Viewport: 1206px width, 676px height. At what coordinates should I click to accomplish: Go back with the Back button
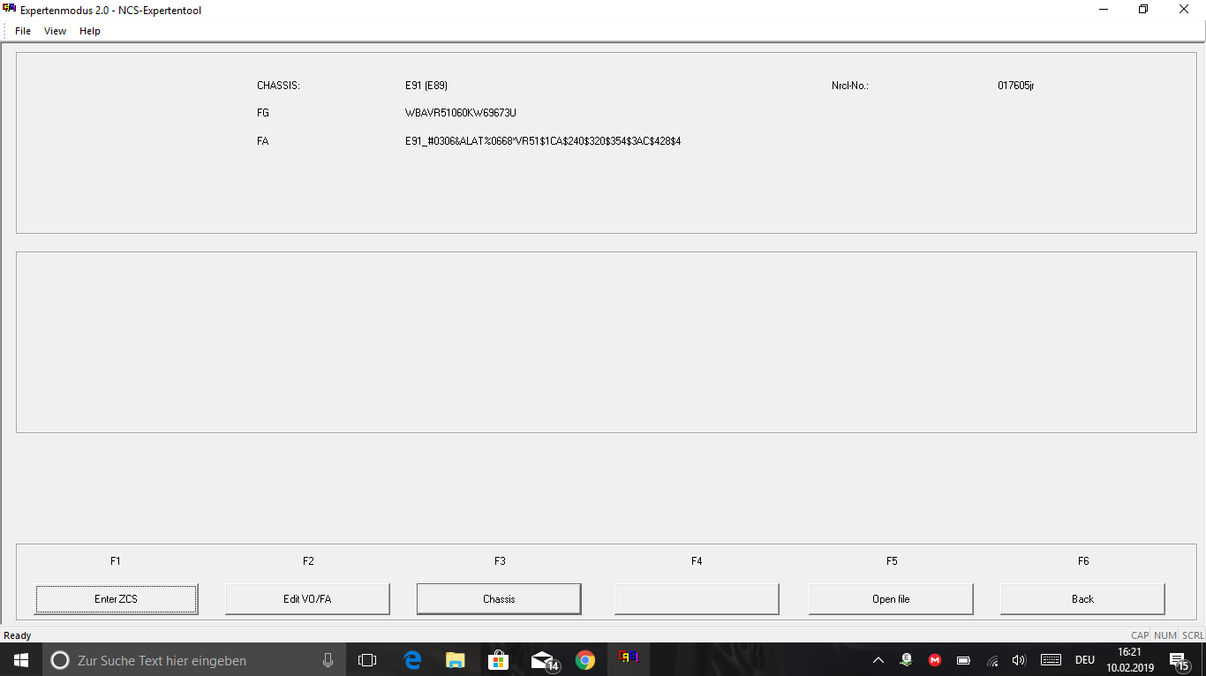pyautogui.click(x=1082, y=599)
